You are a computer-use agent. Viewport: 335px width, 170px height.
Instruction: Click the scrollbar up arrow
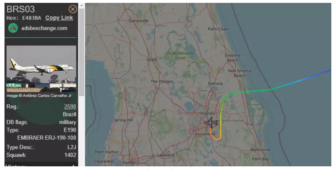[x=81, y=5]
